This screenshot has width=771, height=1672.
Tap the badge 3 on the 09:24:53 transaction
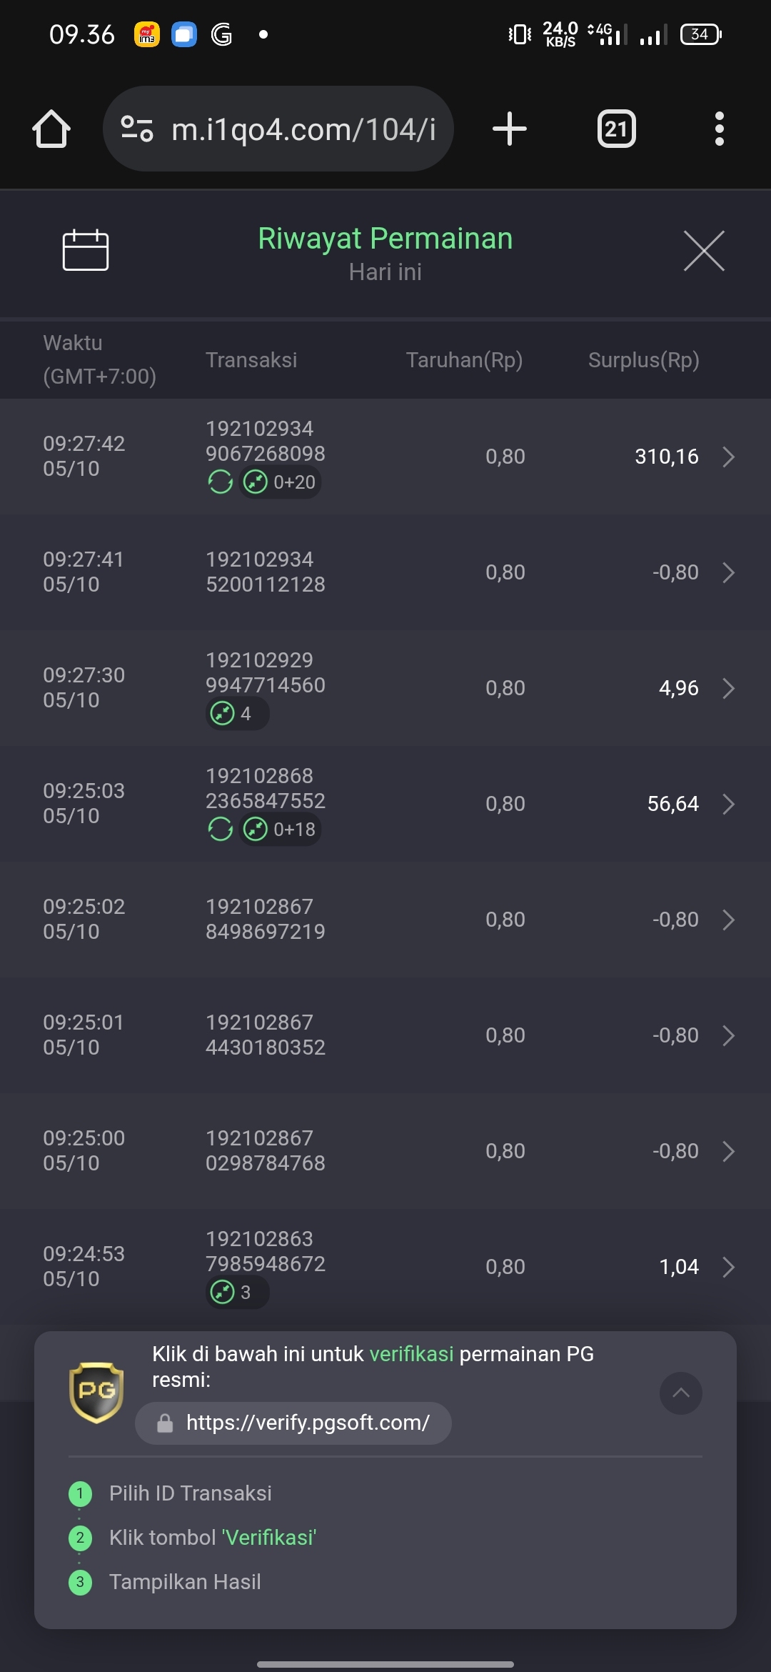(x=238, y=1292)
